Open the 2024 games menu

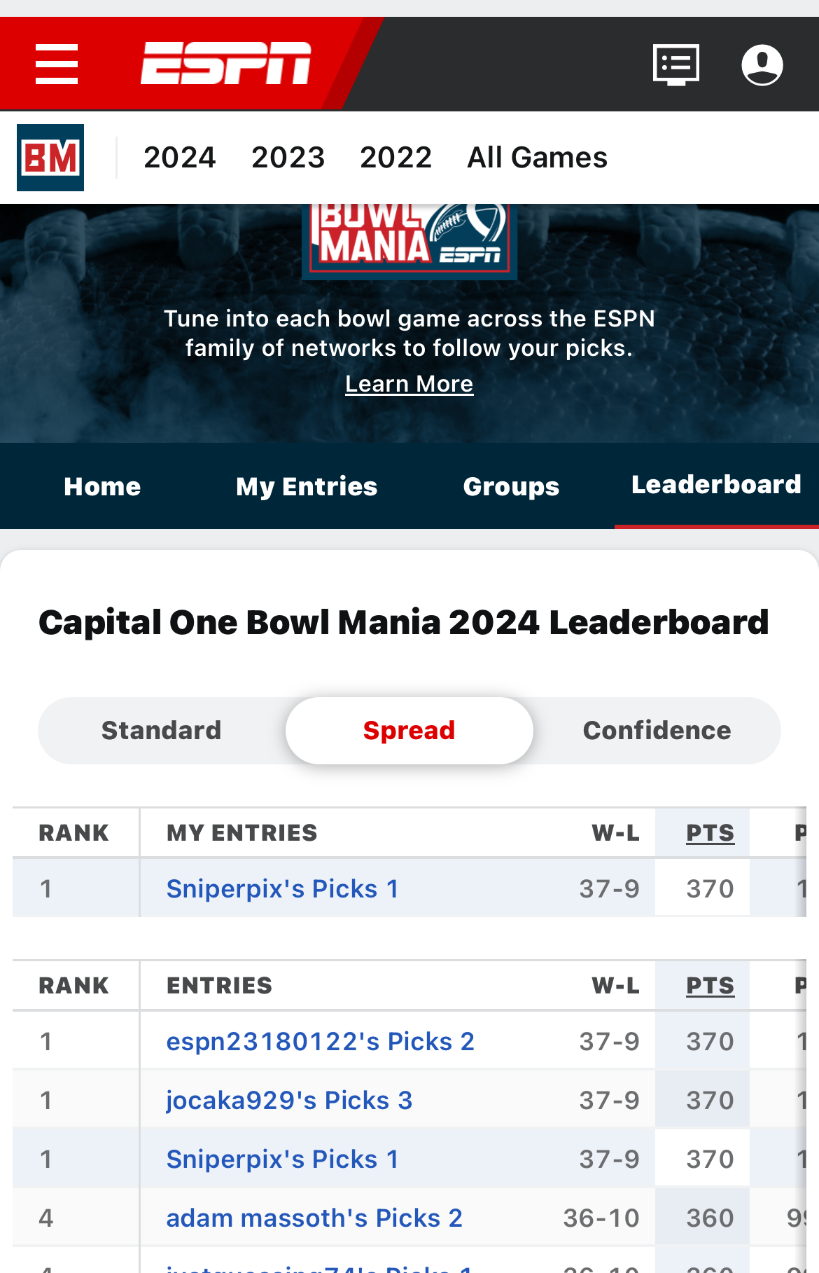pos(180,158)
